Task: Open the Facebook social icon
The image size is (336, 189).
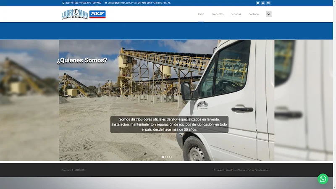Action: 258,3
